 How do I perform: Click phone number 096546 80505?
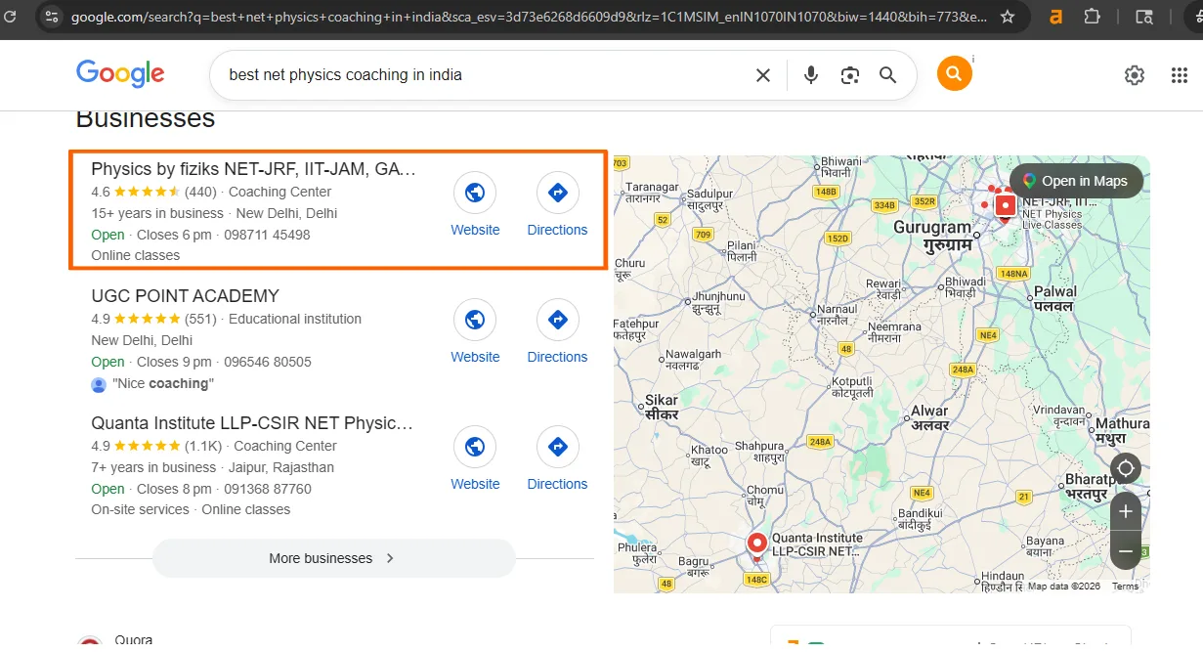pyautogui.click(x=268, y=362)
